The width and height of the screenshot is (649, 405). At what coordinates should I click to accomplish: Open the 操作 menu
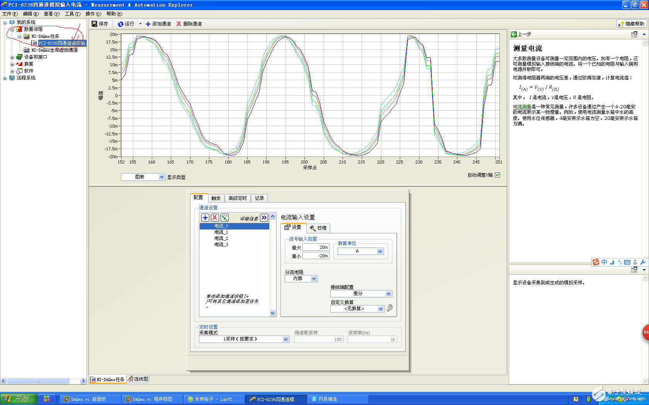coord(93,14)
